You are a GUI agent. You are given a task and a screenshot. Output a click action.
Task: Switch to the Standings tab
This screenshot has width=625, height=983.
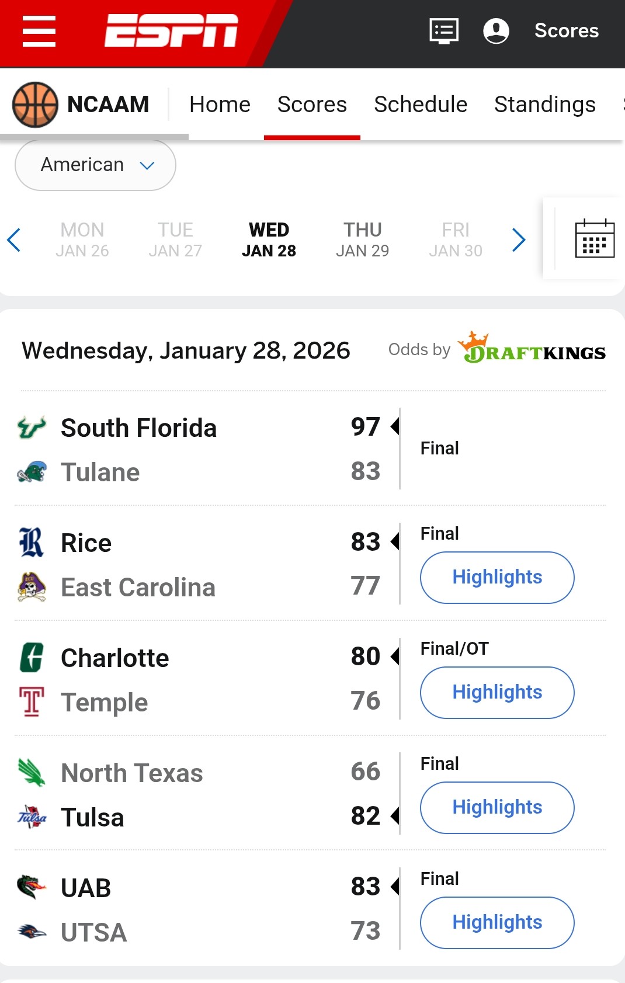(544, 105)
